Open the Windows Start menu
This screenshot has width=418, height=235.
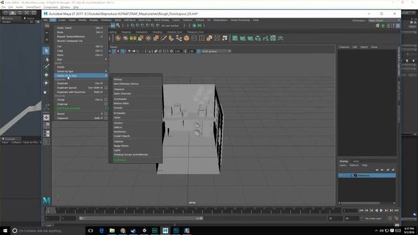click(5, 230)
